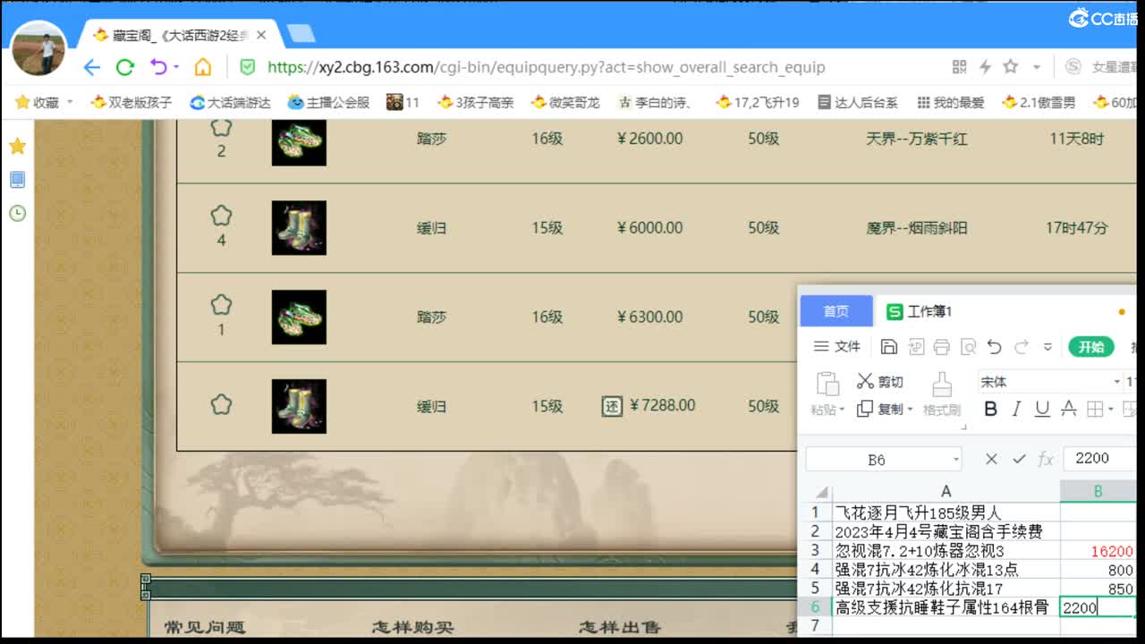Image resolution: width=1145 pixels, height=644 pixels.
Task: Open the 大话端游达 bookmark
Action: click(230, 103)
